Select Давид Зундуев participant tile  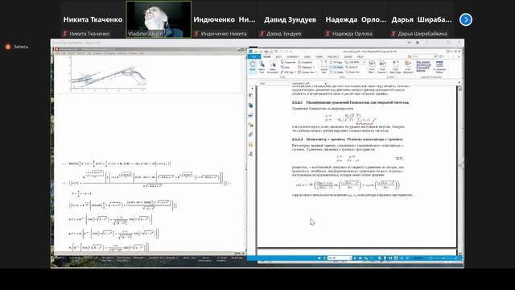[290, 19]
